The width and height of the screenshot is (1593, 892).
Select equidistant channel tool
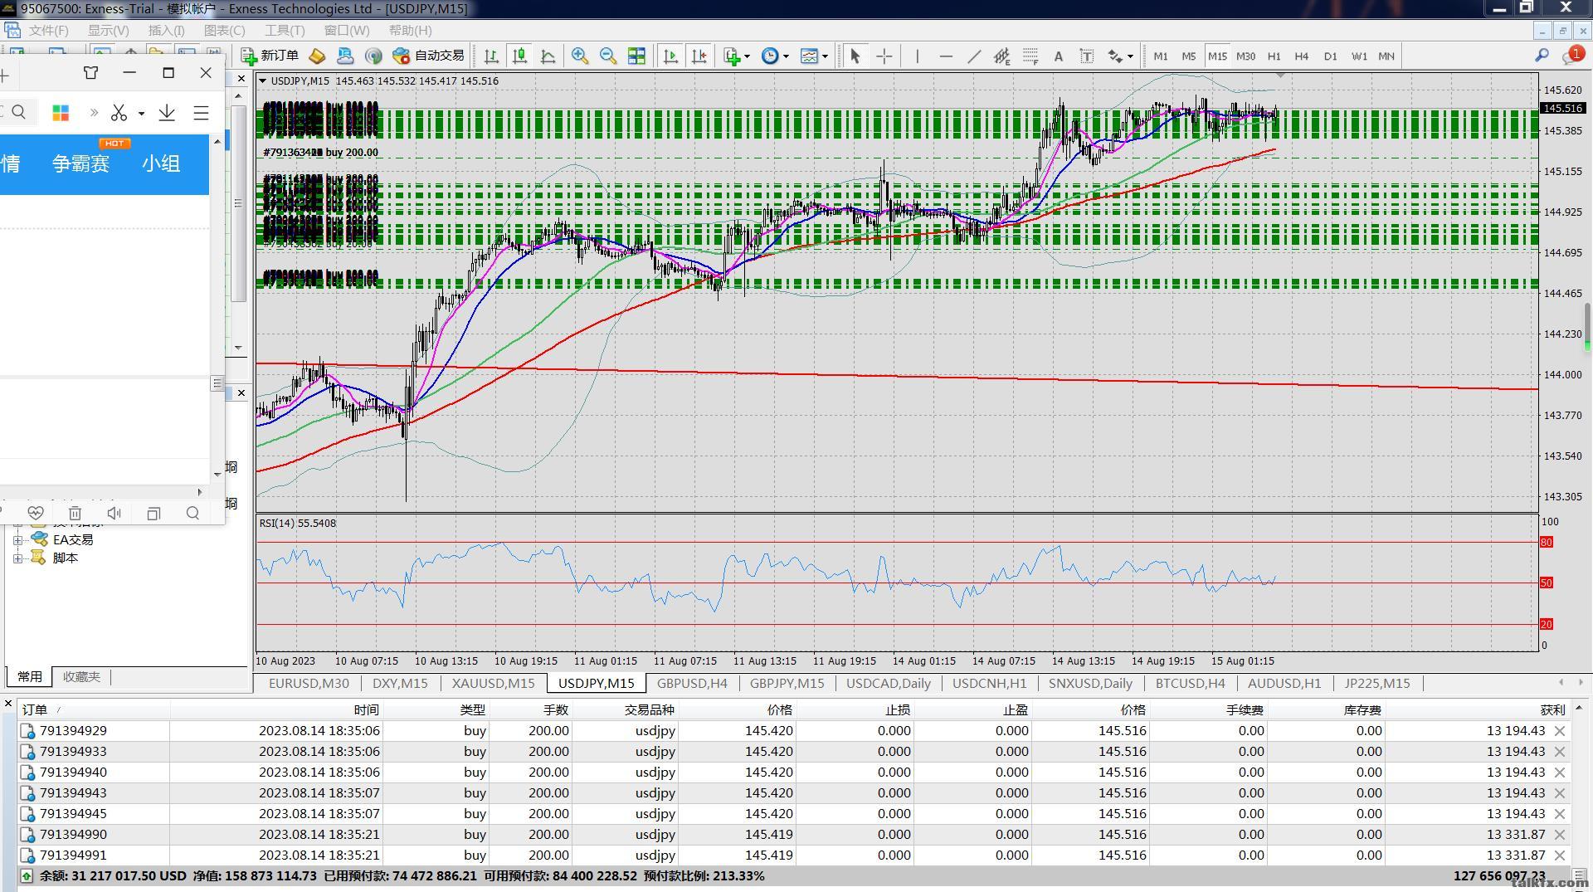[x=1002, y=56]
